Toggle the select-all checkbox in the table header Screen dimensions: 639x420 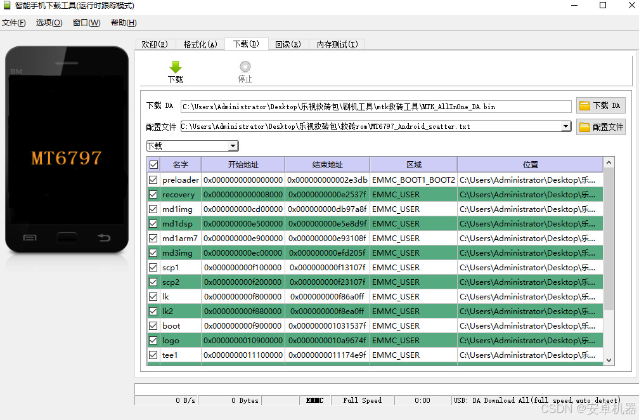(153, 165)
